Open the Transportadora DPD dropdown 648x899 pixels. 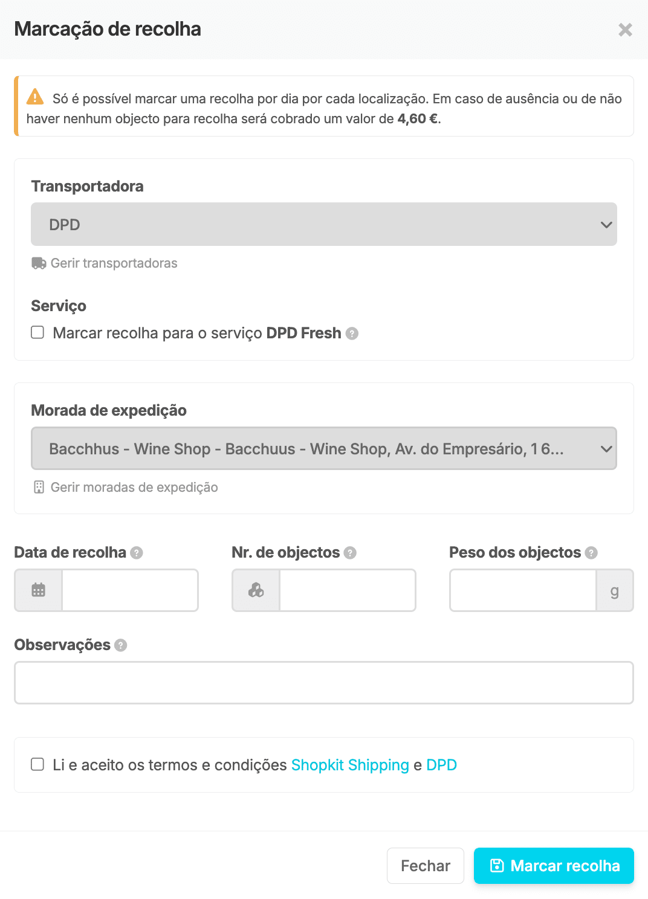pos(324,224)
